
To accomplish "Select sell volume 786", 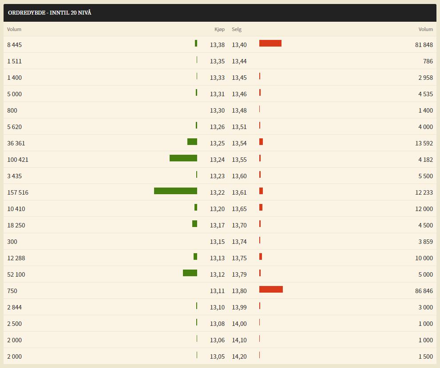I will click(x=428, y=61).
